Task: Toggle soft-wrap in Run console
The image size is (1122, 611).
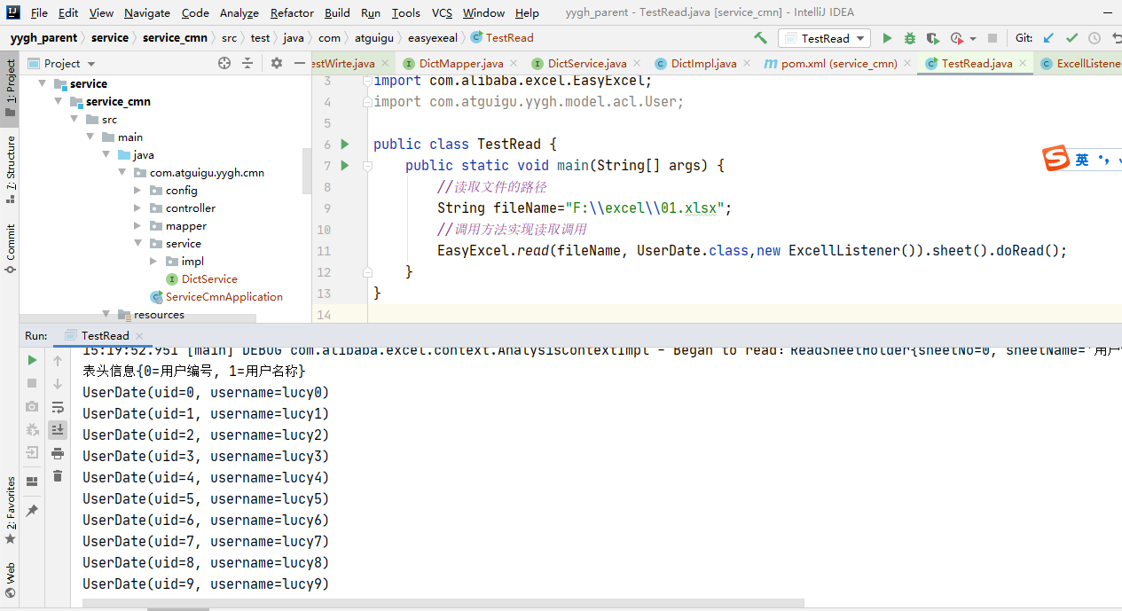Action: coord(58,407)
